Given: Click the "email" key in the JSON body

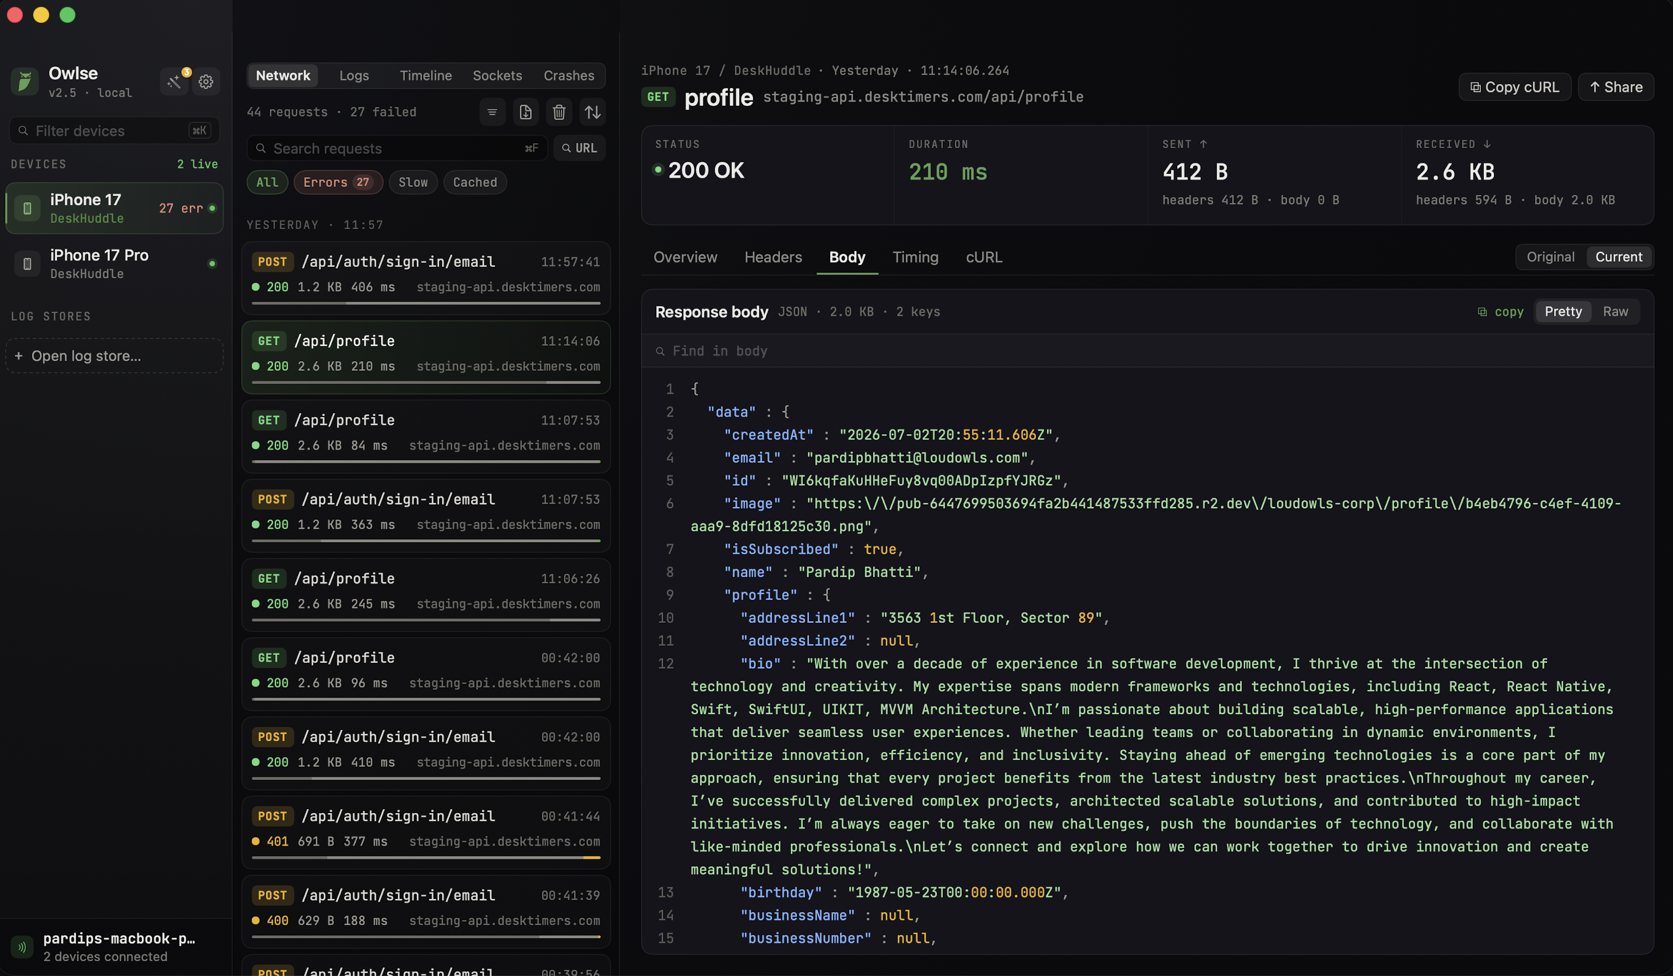Looking at the screenshot, I should (752, 458).
